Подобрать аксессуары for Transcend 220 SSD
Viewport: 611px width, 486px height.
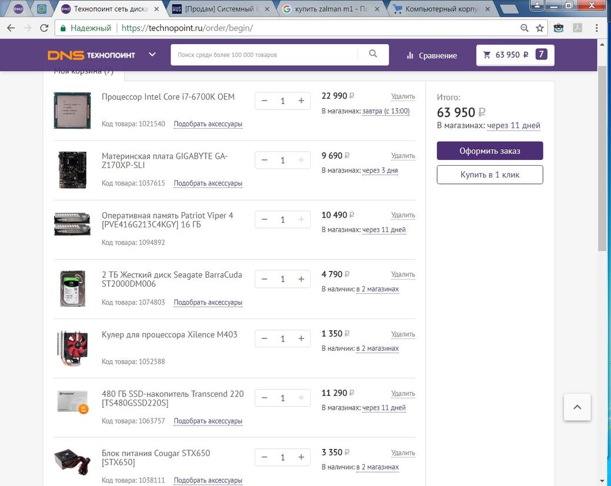point(208,421)
